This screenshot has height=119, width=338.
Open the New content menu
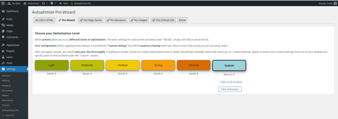(x=63, y=3)
